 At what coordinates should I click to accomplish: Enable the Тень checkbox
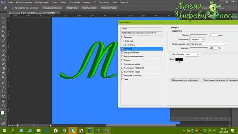point(122,79)
